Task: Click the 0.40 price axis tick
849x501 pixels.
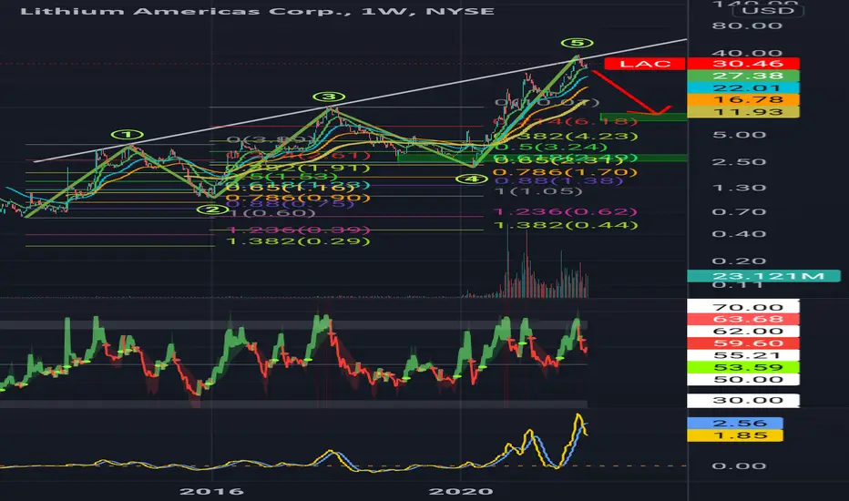Action: tap(739, 234)
